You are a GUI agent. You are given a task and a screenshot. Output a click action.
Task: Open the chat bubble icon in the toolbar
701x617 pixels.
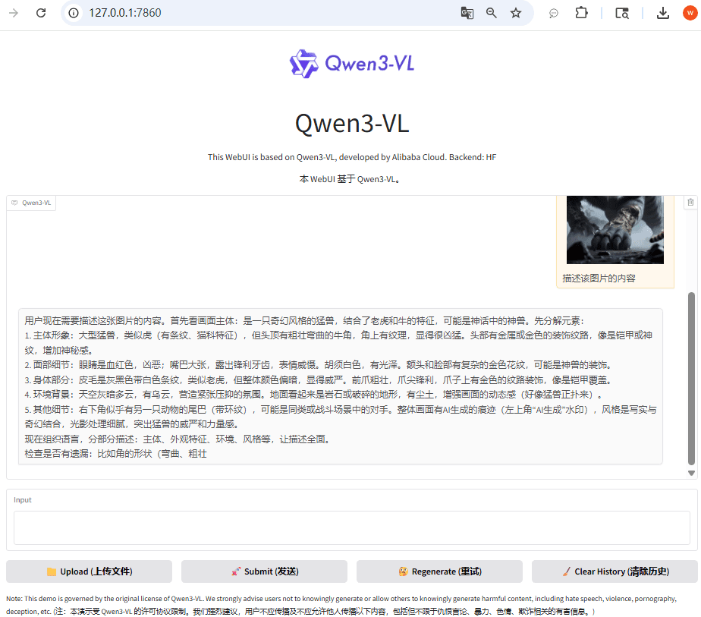click(553, 13)
